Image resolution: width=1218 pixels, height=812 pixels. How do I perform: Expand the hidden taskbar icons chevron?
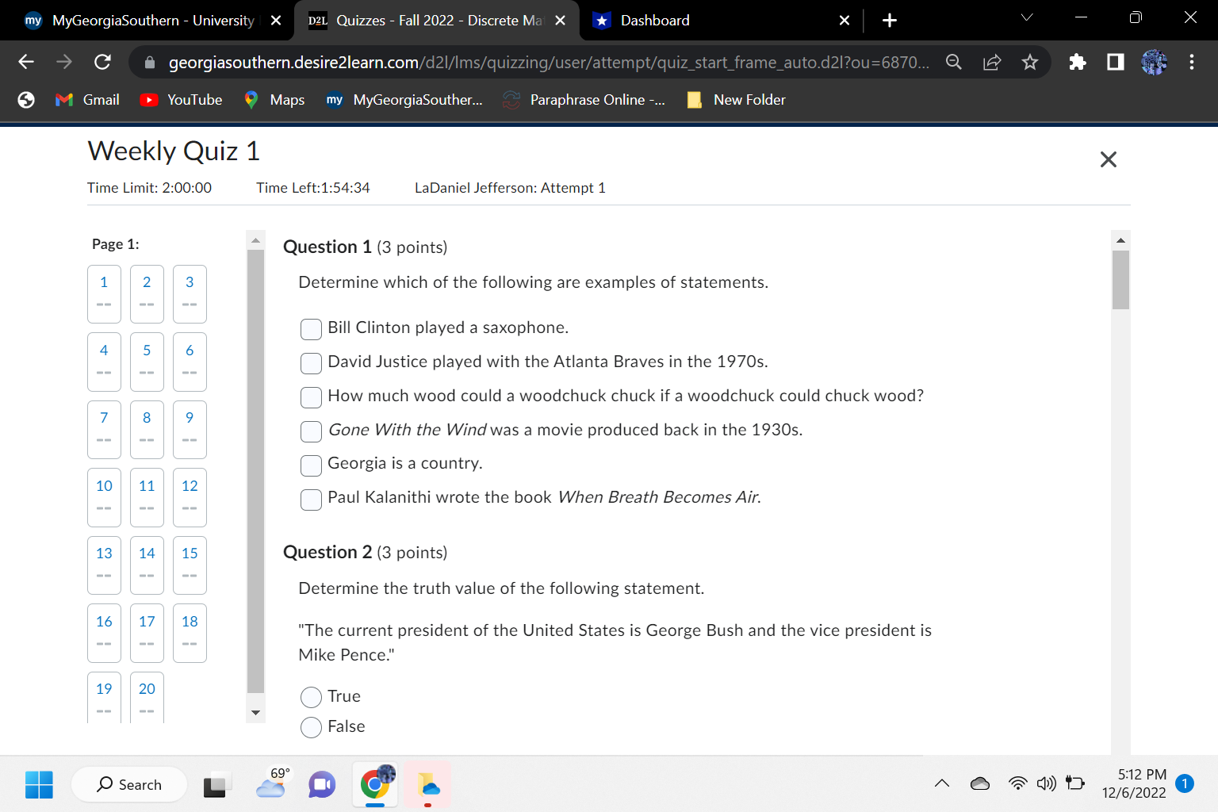(941, 783)
